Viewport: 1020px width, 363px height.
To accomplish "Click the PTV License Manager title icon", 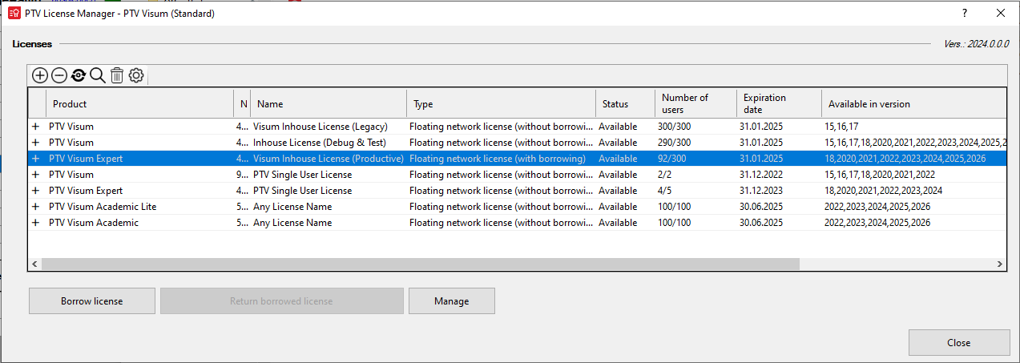I will pyautogui.click(x=14, y=14).
